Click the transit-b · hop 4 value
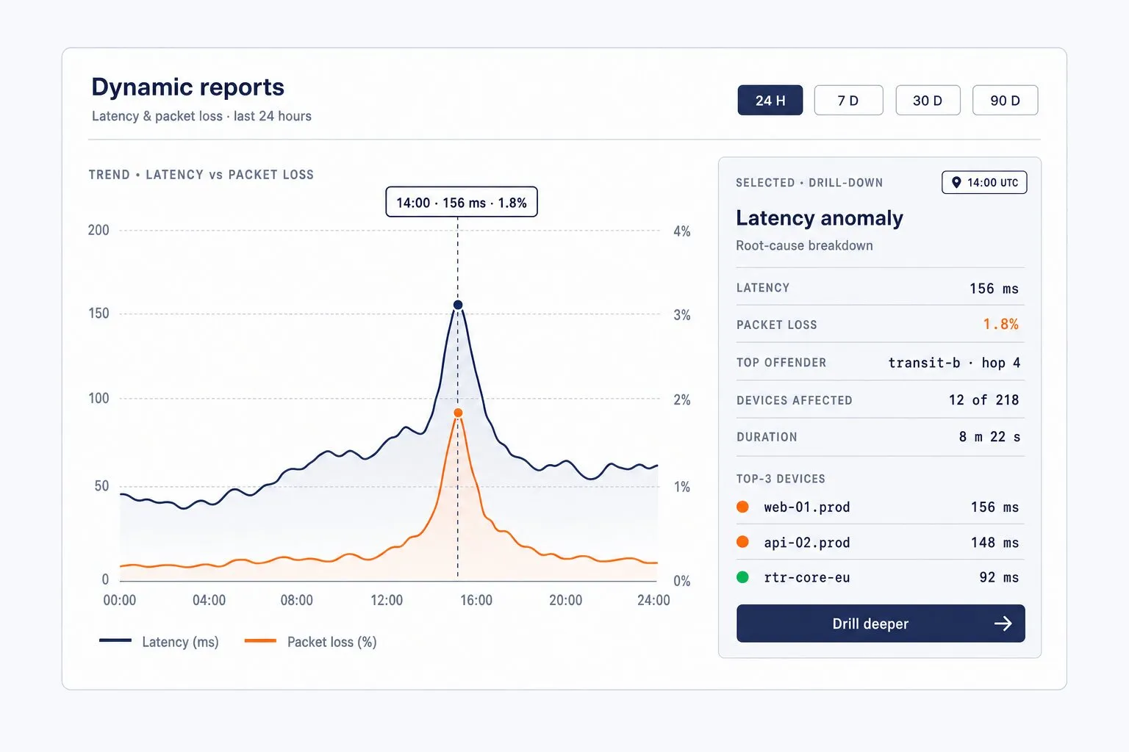The height and width of the screenshot is (752, 1129). tap(954, 363)
